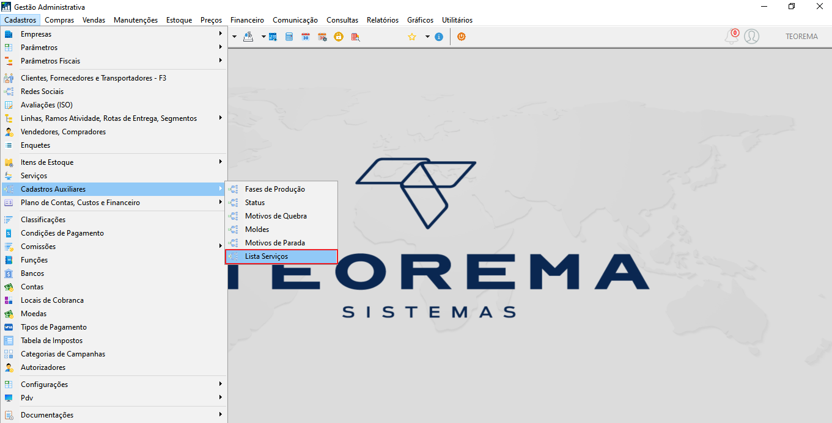
Task: Expand the Parâmetros submenu
Action: point(114,48)
